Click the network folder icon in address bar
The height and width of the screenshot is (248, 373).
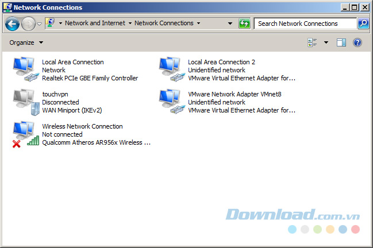click(50, 23)
